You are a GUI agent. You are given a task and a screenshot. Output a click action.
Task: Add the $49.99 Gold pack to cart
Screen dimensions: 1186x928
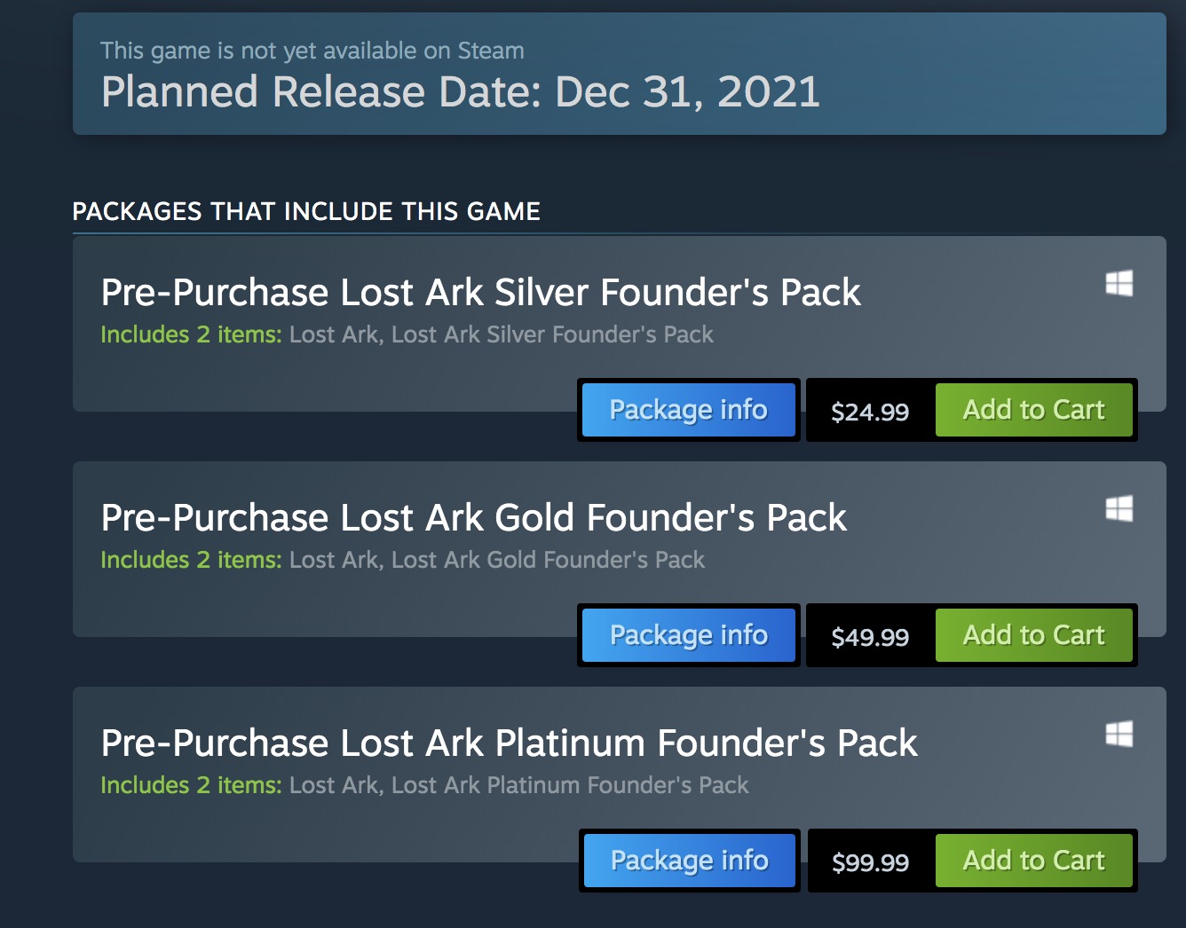pyautogui.click(x=1034, y=635)
